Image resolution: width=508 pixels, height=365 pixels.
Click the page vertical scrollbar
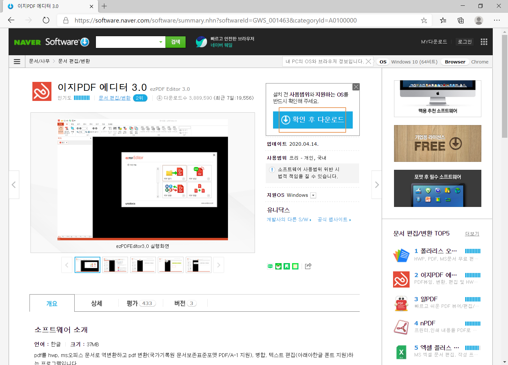[505, 86]
